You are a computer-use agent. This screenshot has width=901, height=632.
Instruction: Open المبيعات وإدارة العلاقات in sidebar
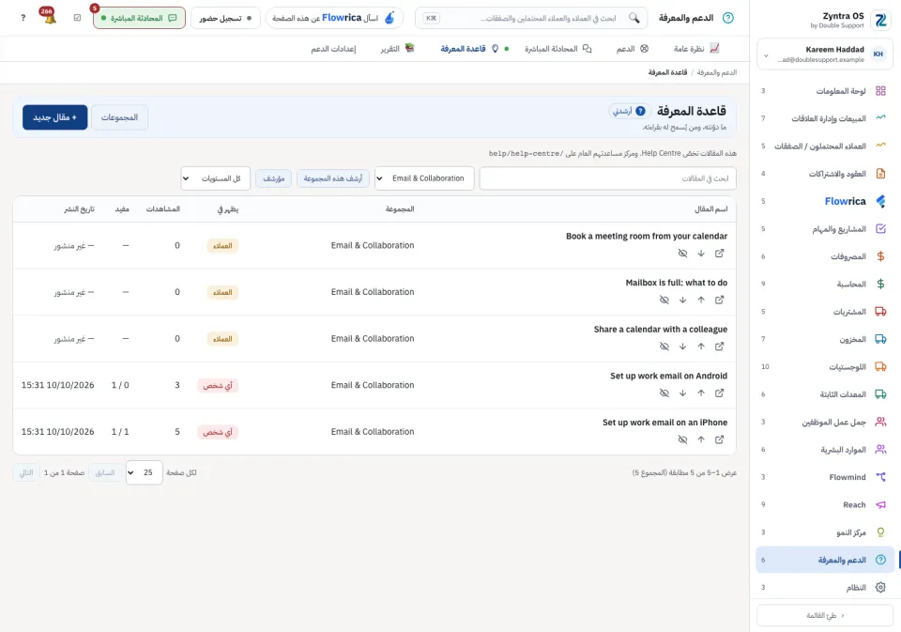click(825, 118)
